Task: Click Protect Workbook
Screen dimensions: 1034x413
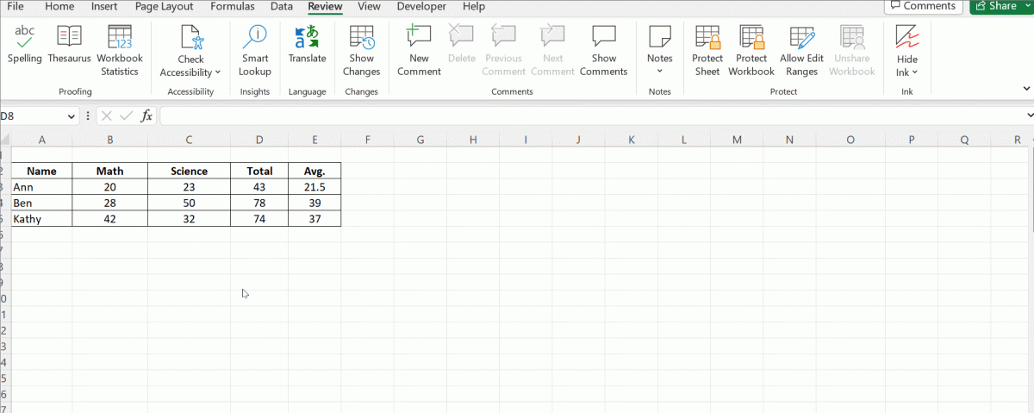Action: coord(751,50)
